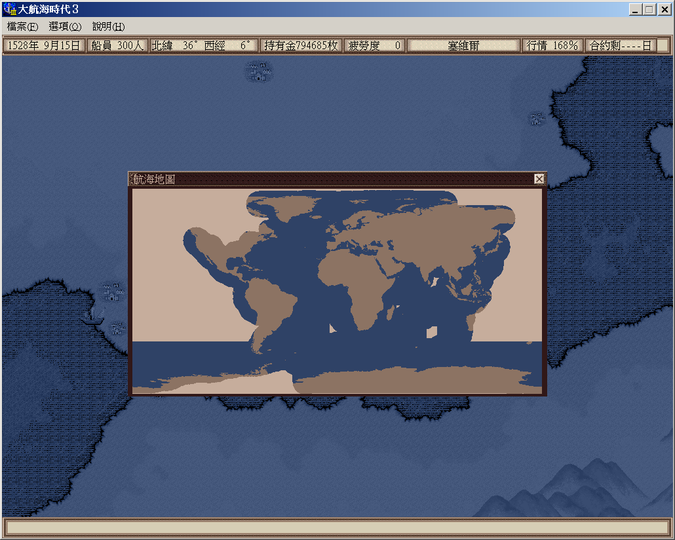This screenshot has height=540, width=675.
Task: Open the 檔案 (File) menu
Action: pos(22,27)
